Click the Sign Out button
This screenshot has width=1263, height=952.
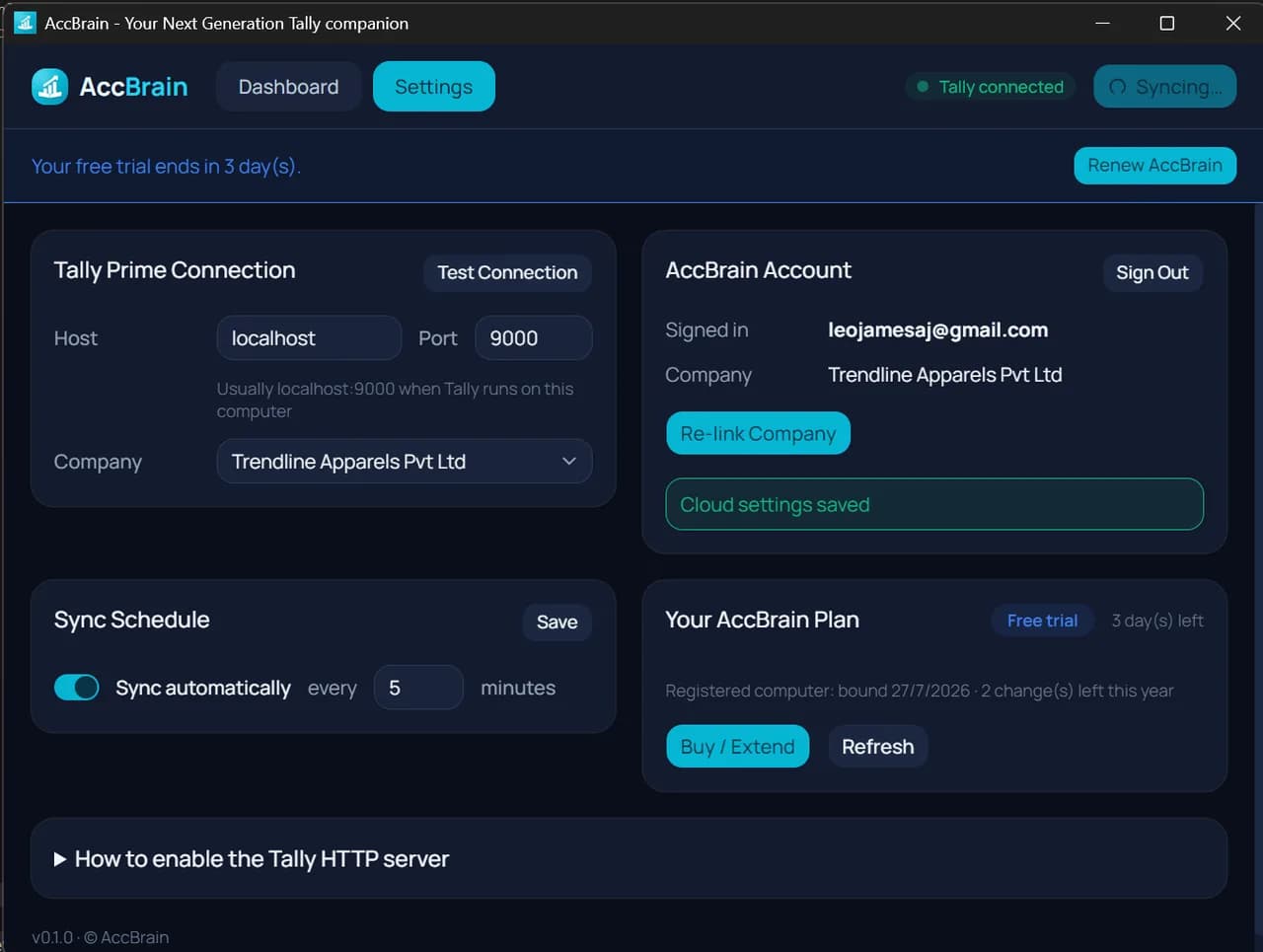click(x=1152, y=273)
